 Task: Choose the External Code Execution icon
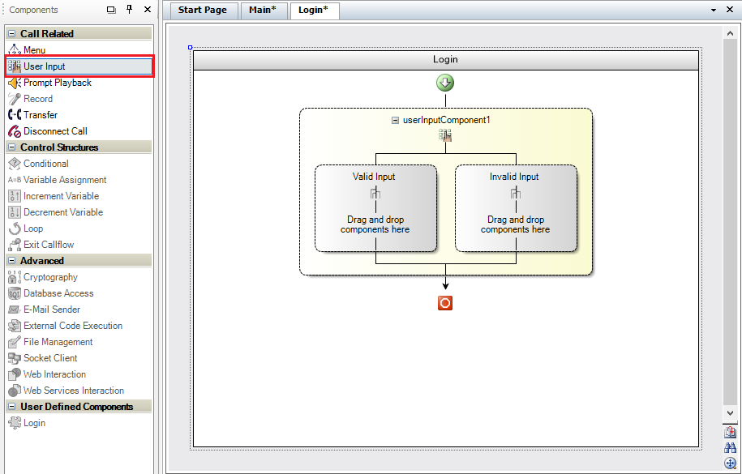pyautogui.click(x=15, y=326)
